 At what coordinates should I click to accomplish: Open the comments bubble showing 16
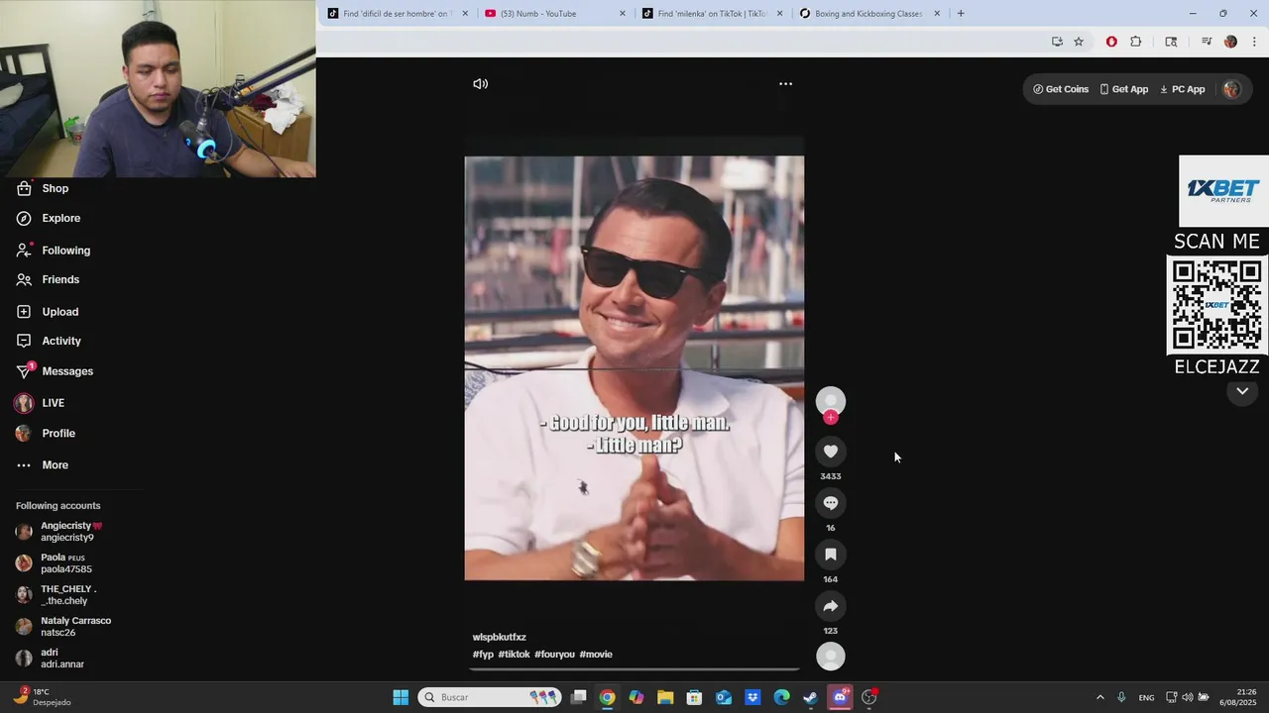pyautogui.click(x=831, y=503)
